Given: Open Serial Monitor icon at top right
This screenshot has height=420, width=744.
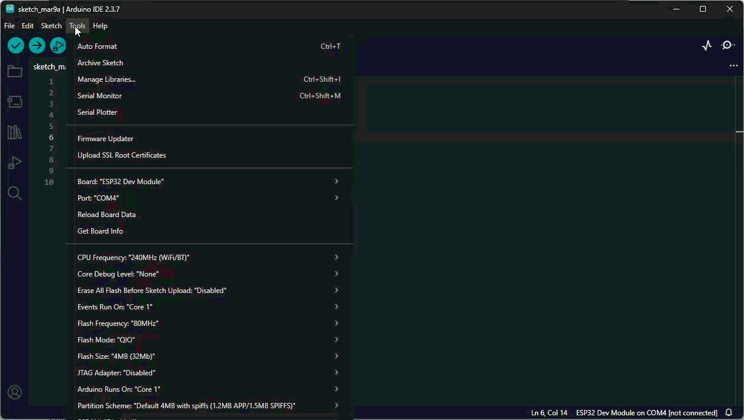Looking at the screenshot, I should tap(728, 45).
